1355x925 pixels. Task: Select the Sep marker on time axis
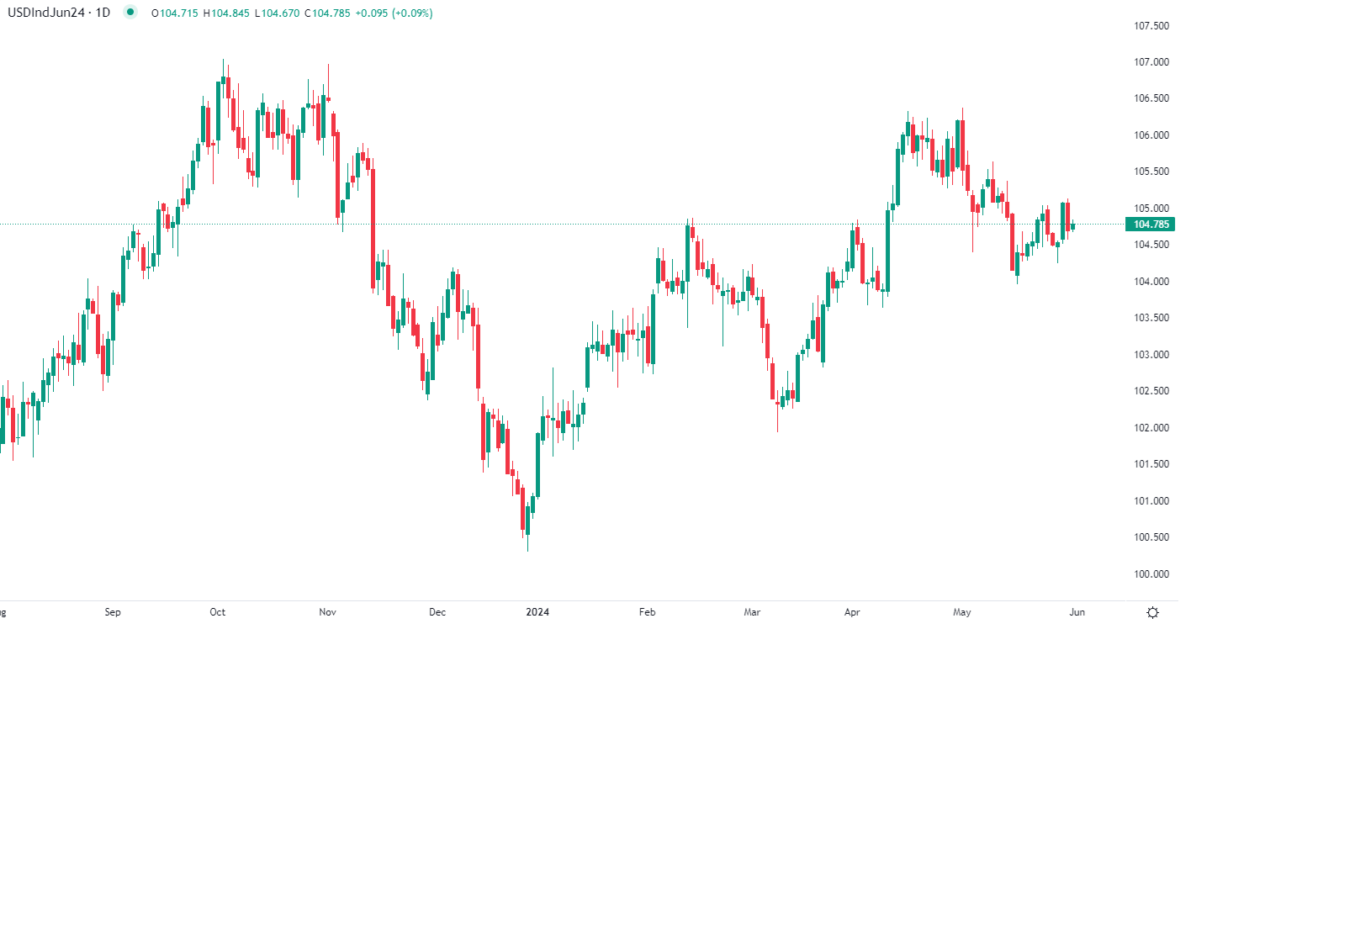[113, 612]
